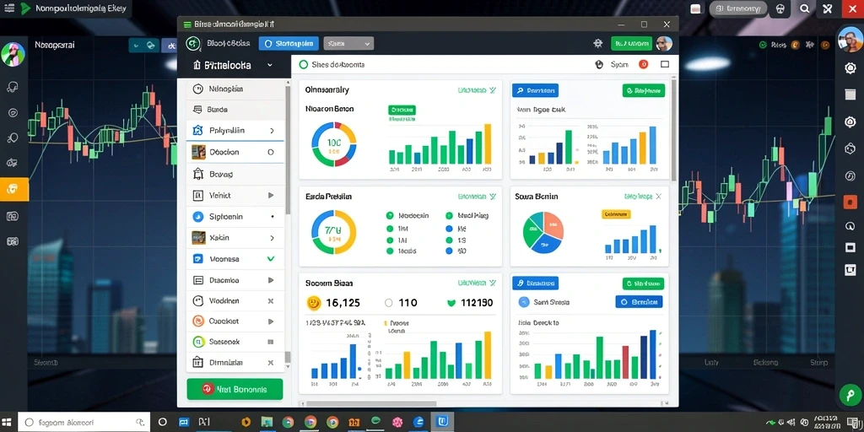Viewport: 864px width, 432px height.
Task: Select the first sidebar menu item
Action: pyautogui.click(x=235, y=89)
